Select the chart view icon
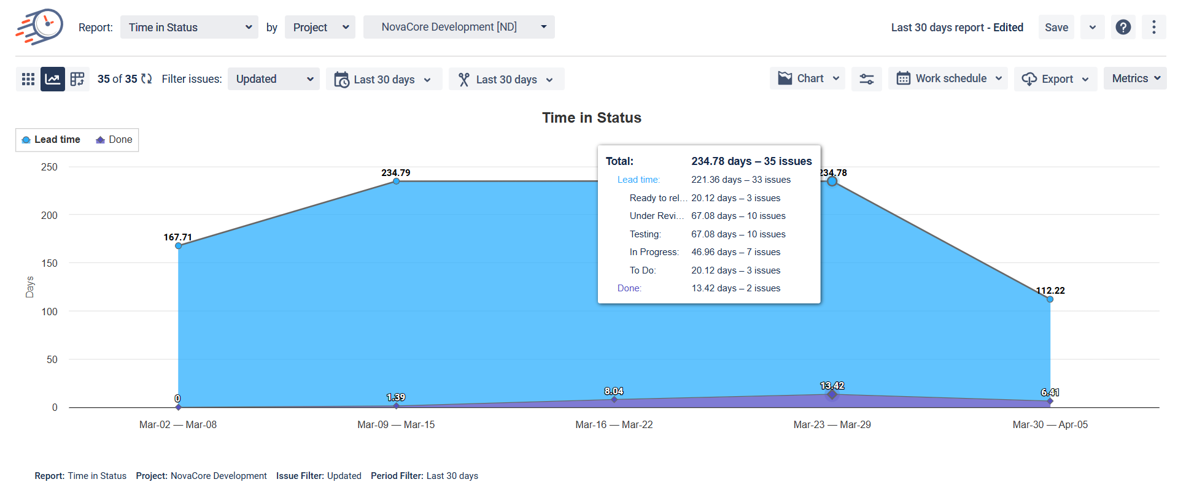This screenshot has width=1178, height=490. [53, 79]
